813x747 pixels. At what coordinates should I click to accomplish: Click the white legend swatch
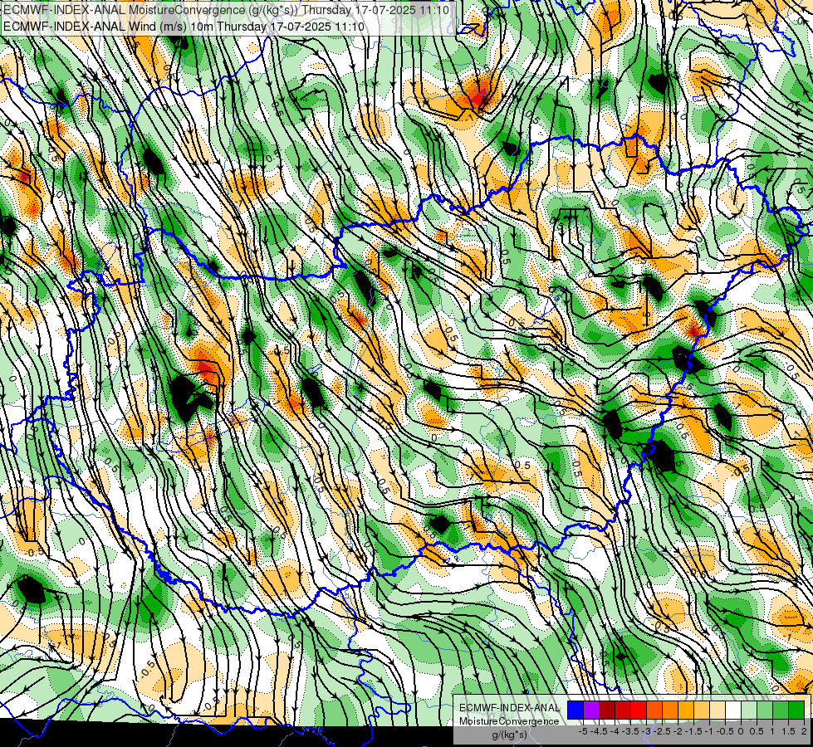(733, 710)
